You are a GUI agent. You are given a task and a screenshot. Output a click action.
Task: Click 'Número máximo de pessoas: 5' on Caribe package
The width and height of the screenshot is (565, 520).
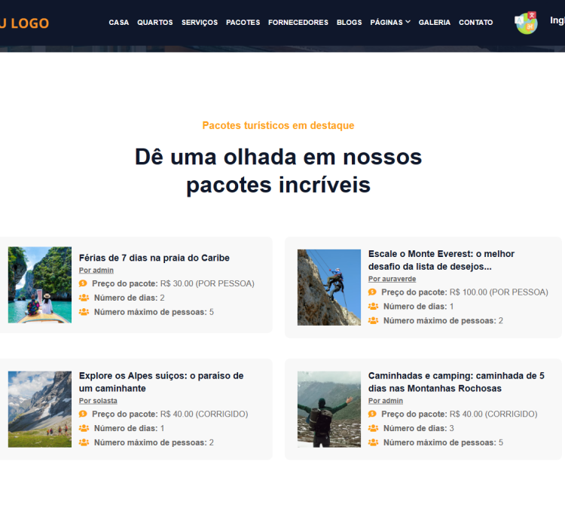click(154, 312)
